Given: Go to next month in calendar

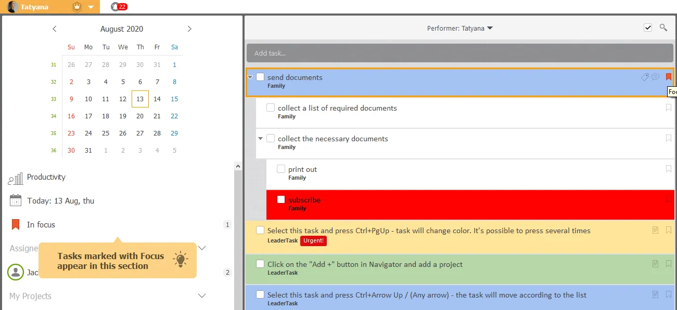Looking at the screenshot, I should [189, 29].
